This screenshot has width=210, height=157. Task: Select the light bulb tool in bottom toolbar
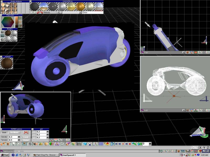click(13, 144)
